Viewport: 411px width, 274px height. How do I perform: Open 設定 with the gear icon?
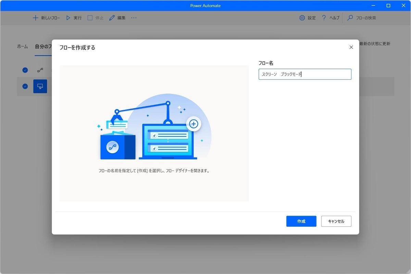[x=308, y=18]
